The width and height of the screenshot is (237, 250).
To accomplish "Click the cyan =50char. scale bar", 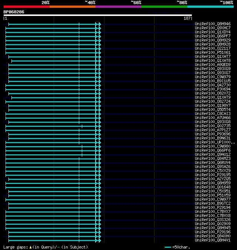I will pos(168,247).
